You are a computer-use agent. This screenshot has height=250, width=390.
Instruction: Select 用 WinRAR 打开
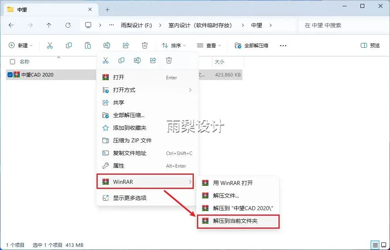[238, 183]
